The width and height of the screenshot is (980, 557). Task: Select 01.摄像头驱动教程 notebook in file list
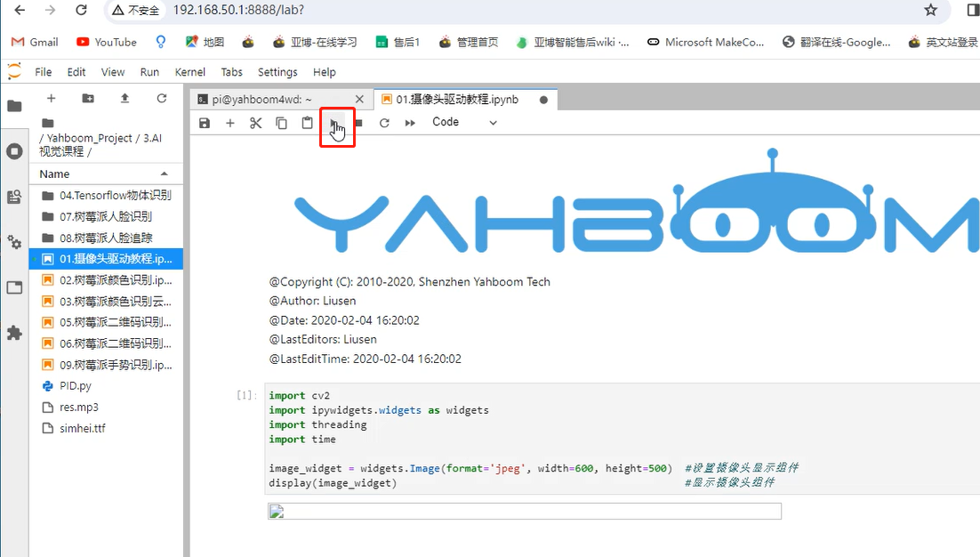(106, 259)
